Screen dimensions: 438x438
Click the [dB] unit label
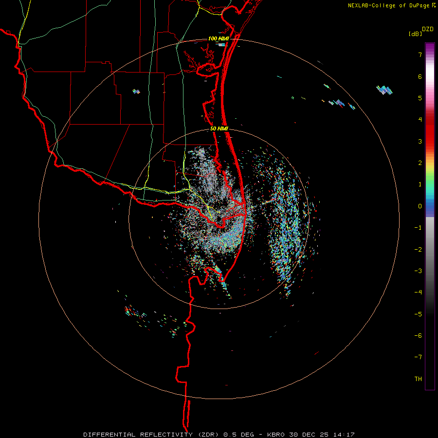(x=415, y=34)
